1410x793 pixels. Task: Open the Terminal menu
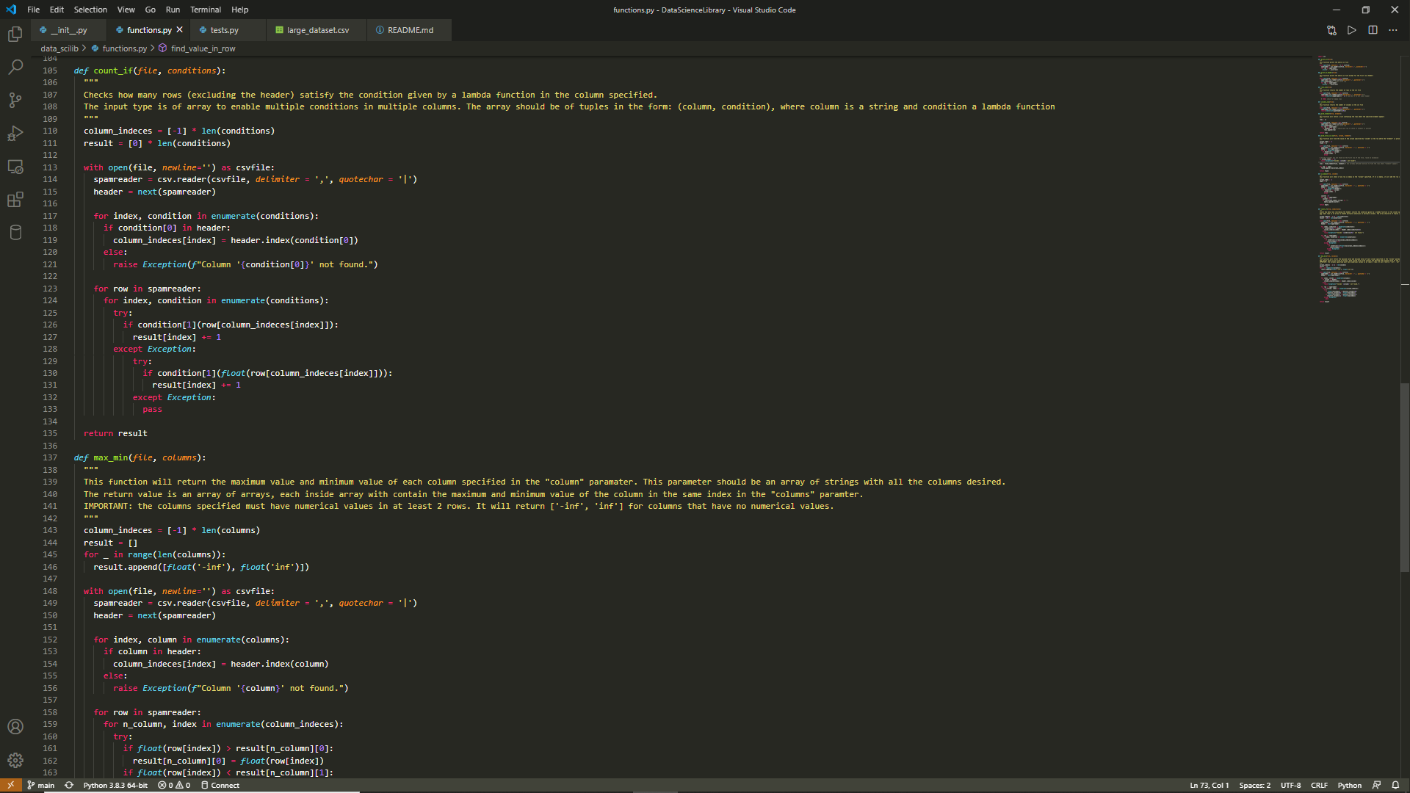point(205,10)
